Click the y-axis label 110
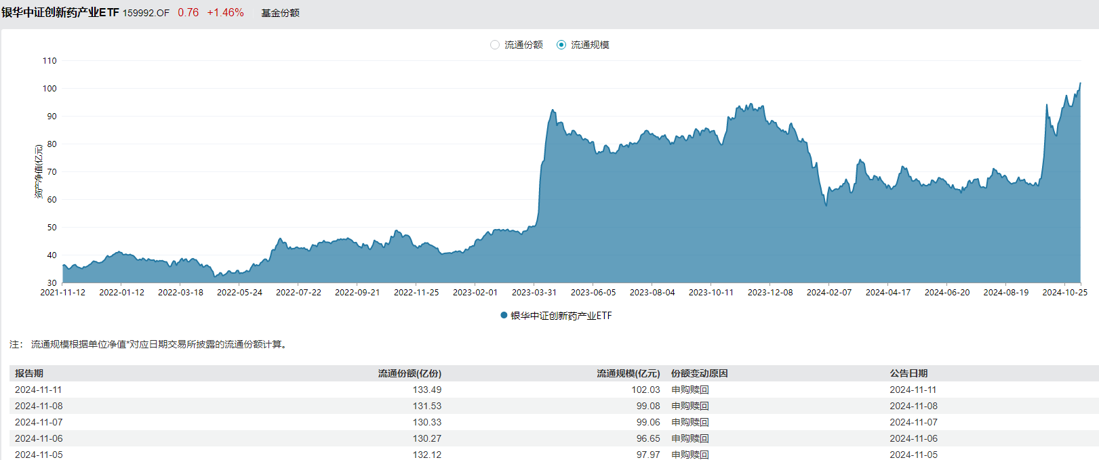The image size is (1099, 460). pyautogui.click(x=49, y=60)
